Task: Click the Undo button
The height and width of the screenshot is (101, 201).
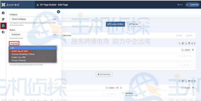Action: [179, 35]
